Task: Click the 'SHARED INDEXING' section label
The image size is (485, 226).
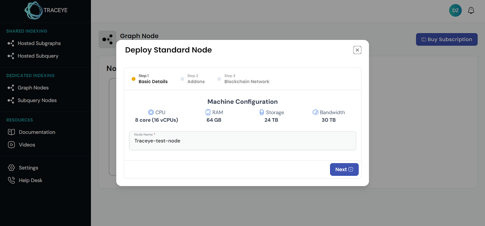Action: (x=27, y=31)
